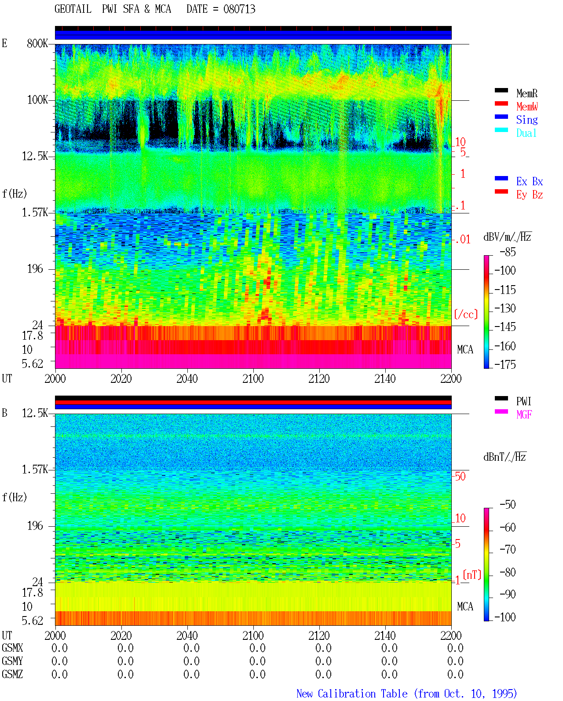The image size is (563, 701).
Task: Click the dBnT/√Hz unit label
Action: click(x=505, y=457)
